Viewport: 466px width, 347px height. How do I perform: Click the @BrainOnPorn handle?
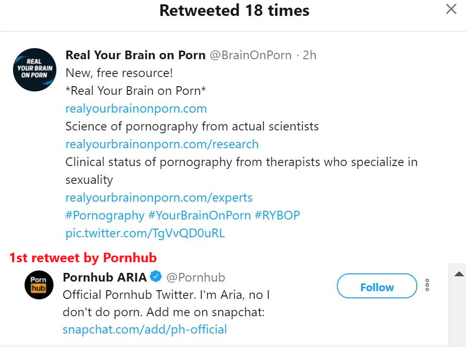pos(251,55)
